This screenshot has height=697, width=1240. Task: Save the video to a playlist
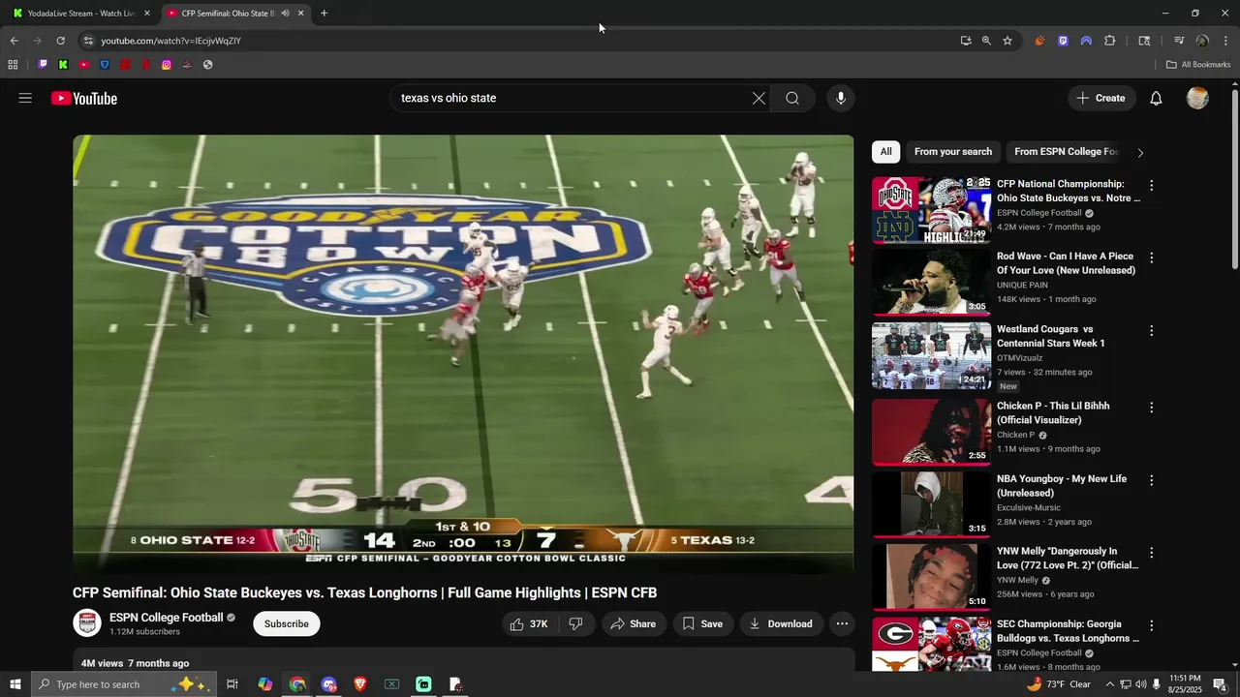pos(702,624)
